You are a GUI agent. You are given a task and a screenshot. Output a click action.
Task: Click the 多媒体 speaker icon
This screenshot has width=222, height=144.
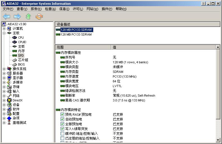(x=9, y=82)
